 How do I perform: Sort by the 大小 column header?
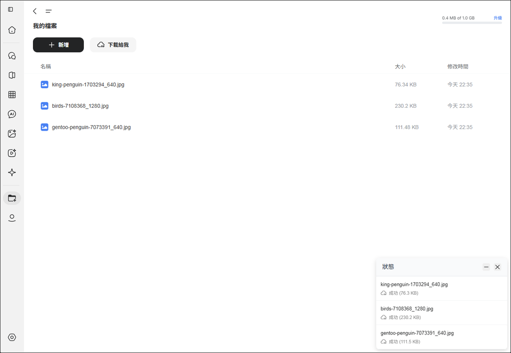click(x=400, y=66)
